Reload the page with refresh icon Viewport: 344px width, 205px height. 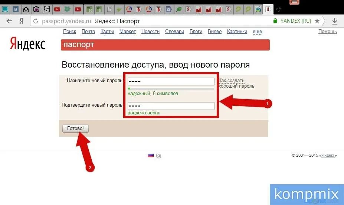36,21
